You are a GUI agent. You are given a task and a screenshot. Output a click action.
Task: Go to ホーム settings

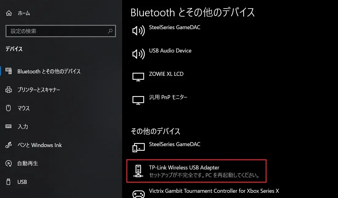(24, 13)
